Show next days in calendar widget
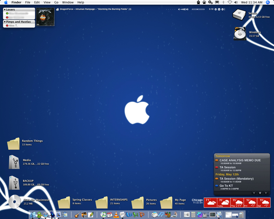The image size is (274, 219). (266, 193)
